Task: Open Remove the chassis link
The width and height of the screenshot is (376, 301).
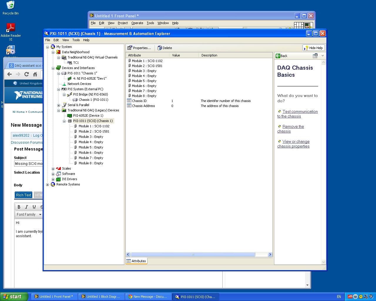Action: pyautogui.click(x=291, y=129)
